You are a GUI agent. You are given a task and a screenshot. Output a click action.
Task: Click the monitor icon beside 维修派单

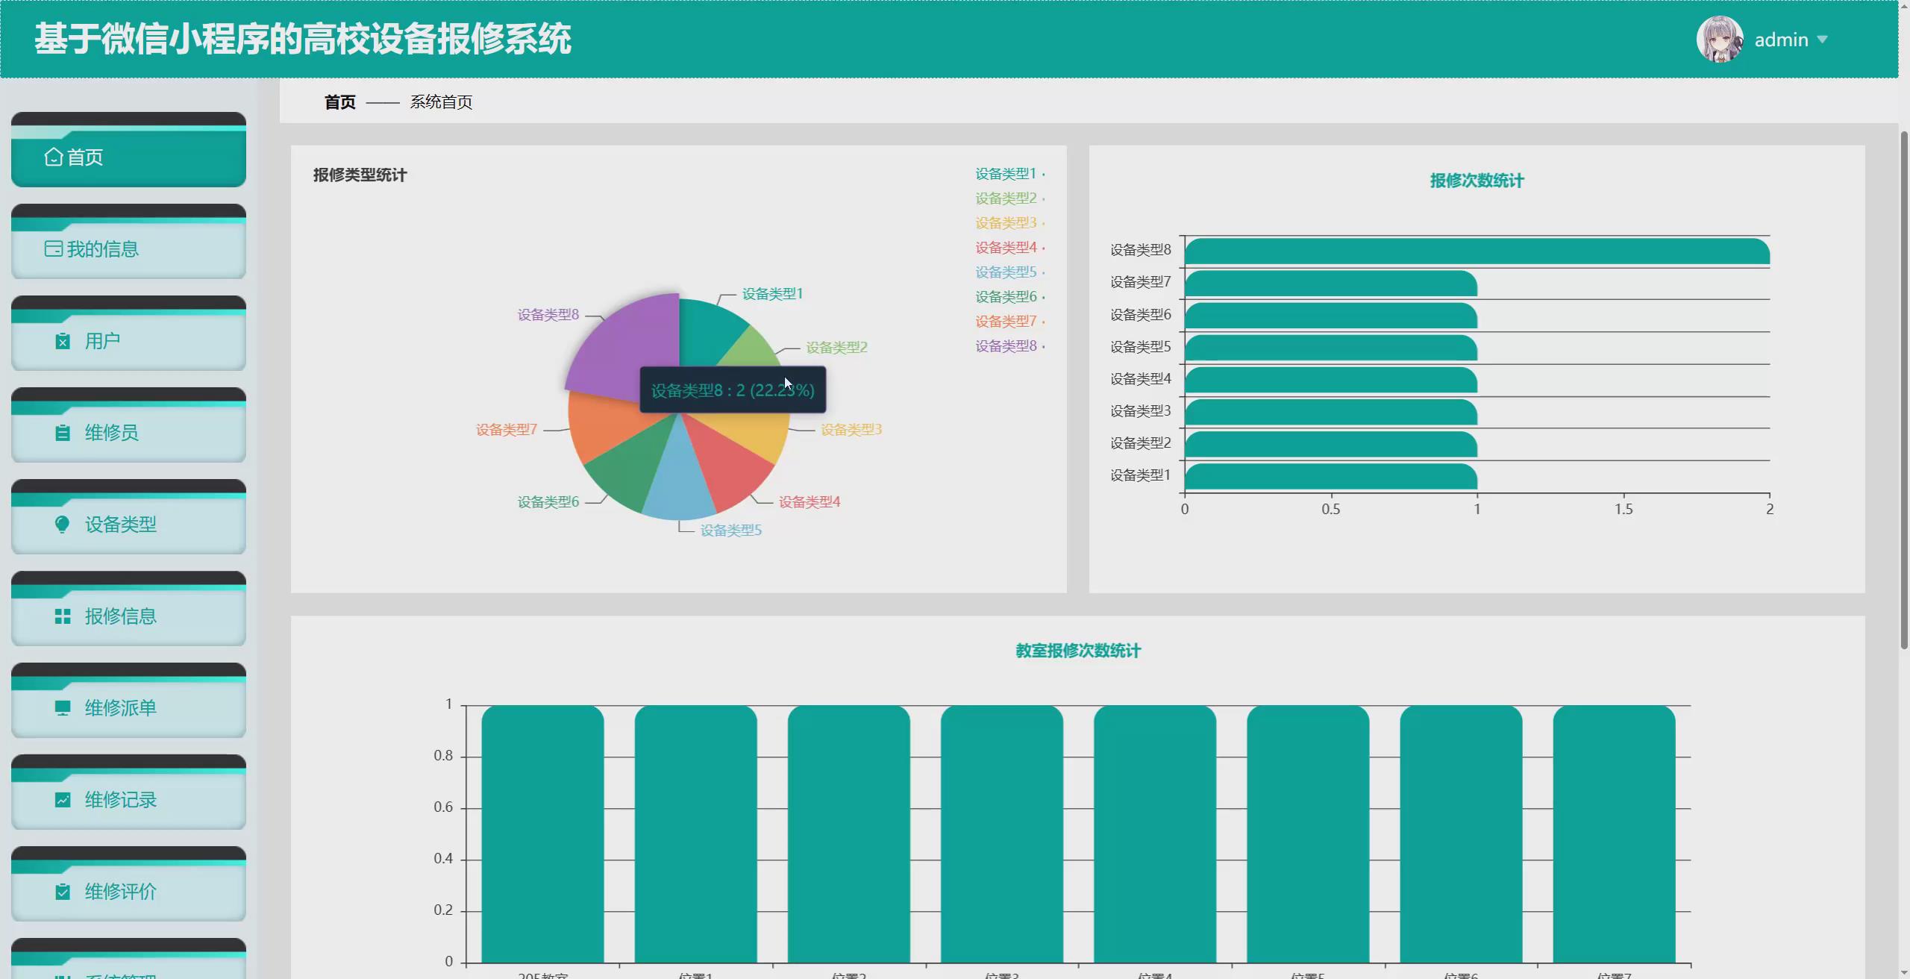[x=63, y=708]
